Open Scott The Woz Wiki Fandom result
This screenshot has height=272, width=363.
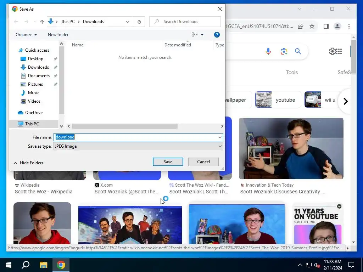(199, 192)
